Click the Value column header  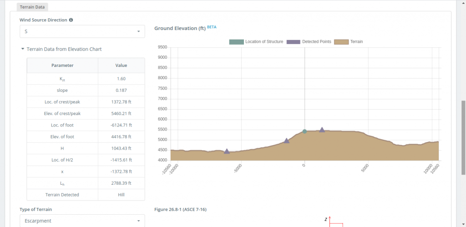[x=121, y=66]
